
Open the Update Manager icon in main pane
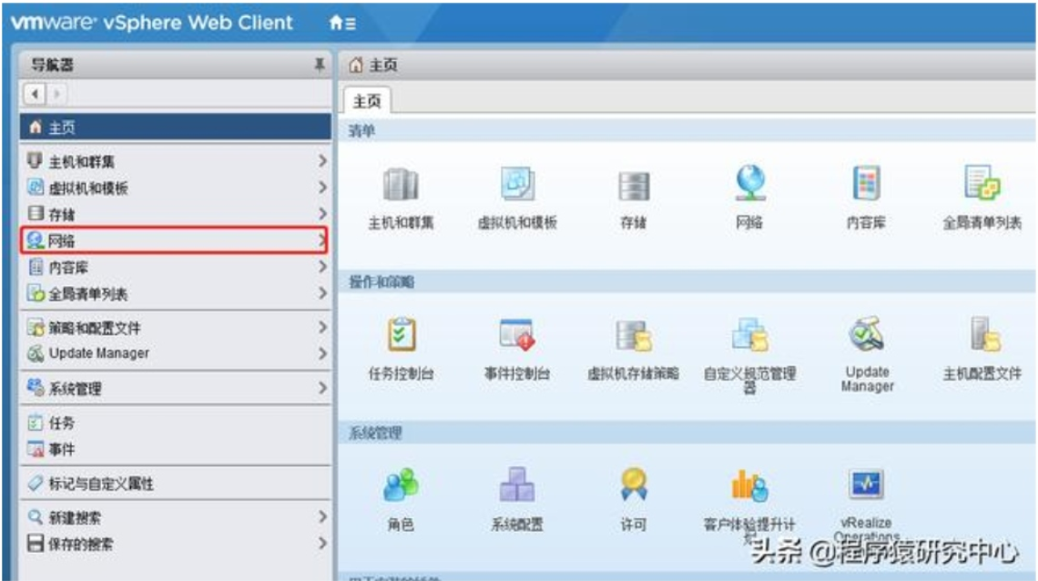coord(867,334)
